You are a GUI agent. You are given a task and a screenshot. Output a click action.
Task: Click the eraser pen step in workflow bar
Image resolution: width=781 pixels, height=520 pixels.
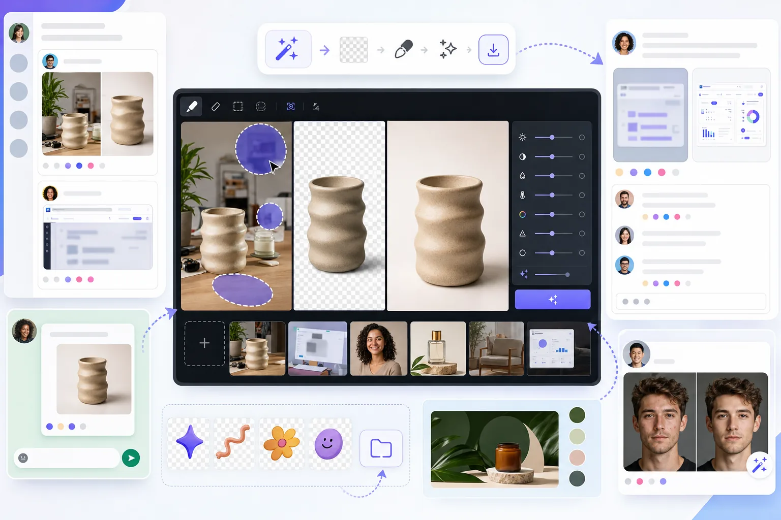point(404,49)
